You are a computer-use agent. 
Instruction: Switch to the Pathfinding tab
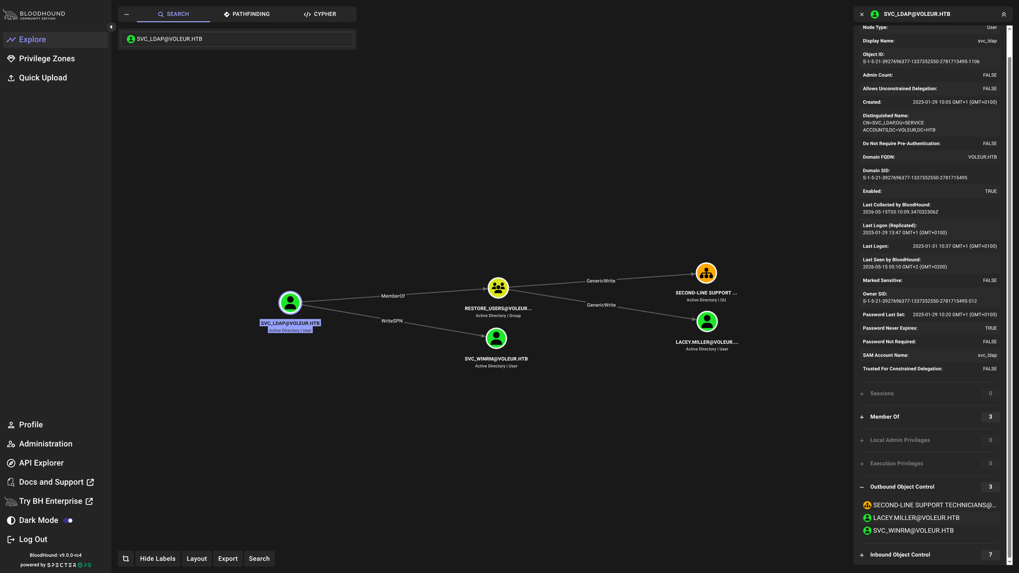coord(247,14)
